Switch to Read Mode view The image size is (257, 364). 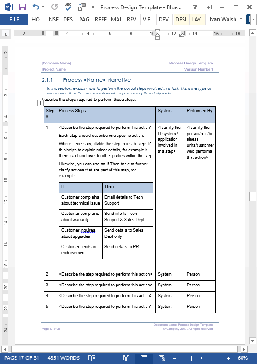[x=126, y=358]
